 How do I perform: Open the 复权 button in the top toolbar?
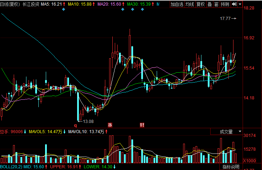201,4
